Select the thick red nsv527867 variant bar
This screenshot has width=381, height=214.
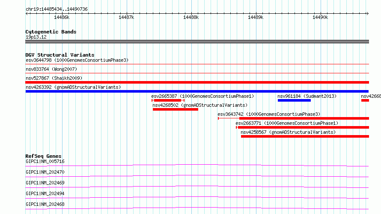coord(197,82)
